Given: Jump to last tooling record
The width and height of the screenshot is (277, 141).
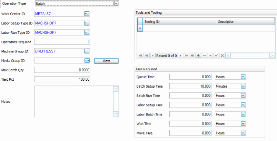Looking at the screenshot, I should [192, 56].
